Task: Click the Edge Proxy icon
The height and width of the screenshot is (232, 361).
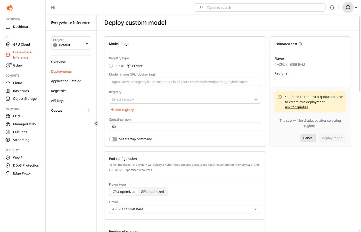Action: pyautogui.click(x=8, y=173)
